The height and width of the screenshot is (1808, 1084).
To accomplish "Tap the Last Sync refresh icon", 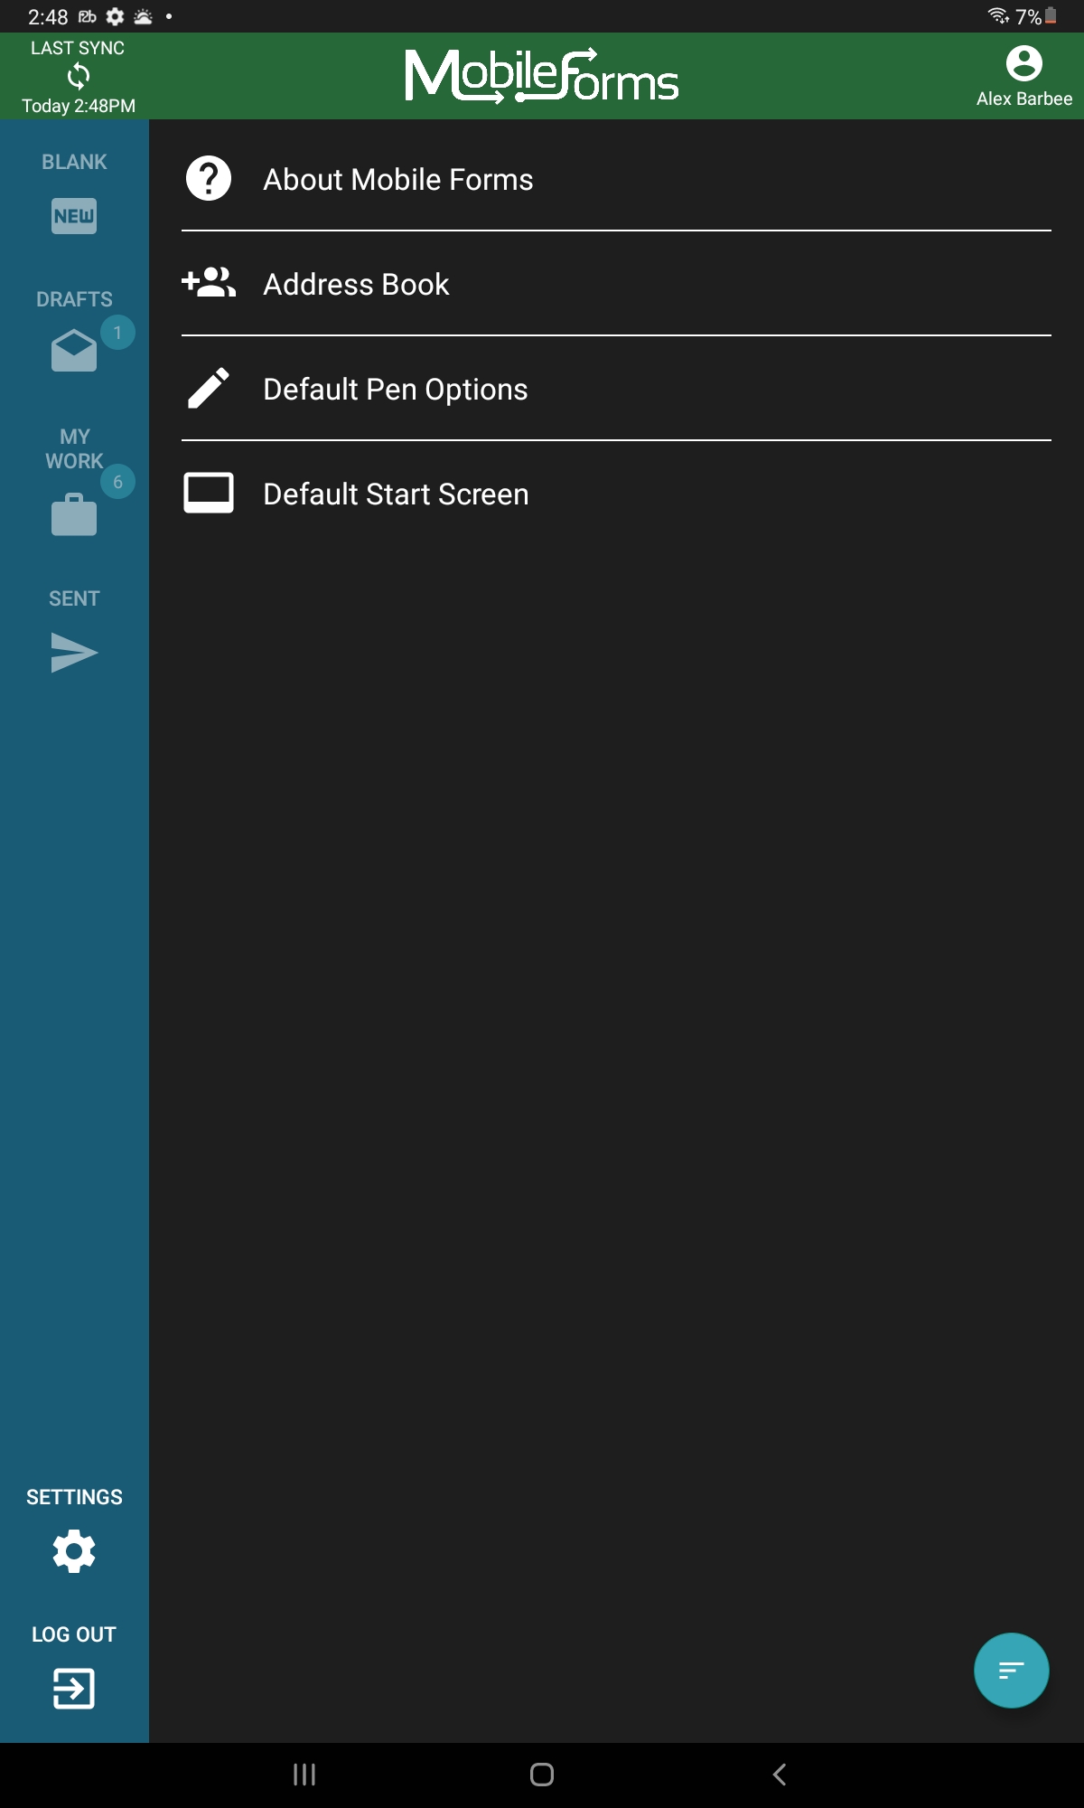I will (x=79, y=77).
